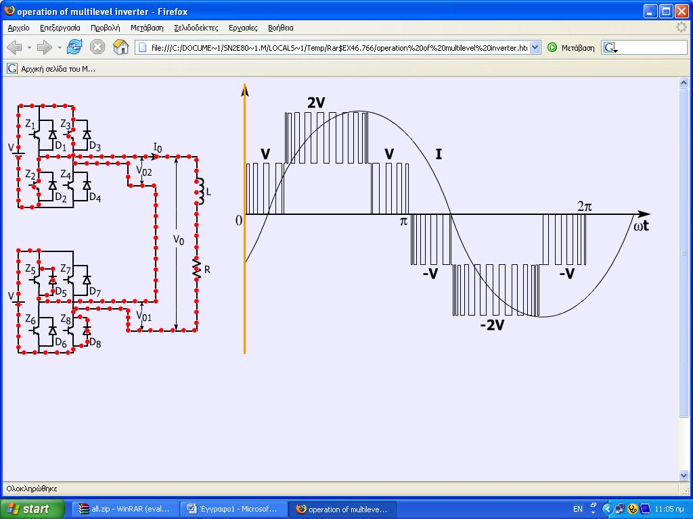Open the Back history dropdown arrow
693x519 pixels.
point(29,47)
